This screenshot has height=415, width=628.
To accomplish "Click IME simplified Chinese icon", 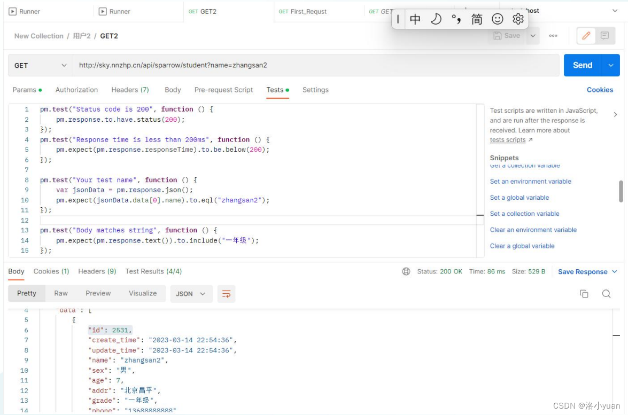I will [x=477, y=19].
